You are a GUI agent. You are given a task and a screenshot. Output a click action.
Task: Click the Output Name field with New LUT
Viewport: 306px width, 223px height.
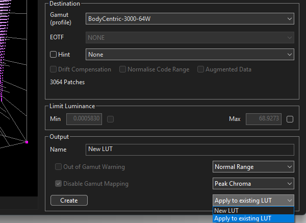point(190,150)
